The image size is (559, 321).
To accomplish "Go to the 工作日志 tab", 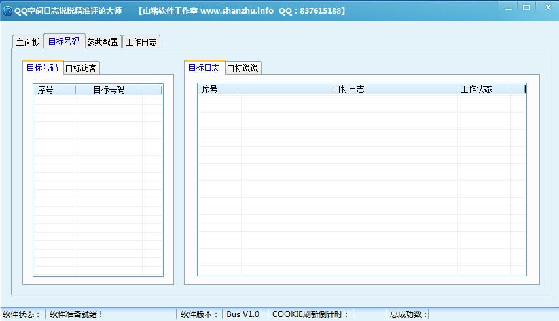I will (141, 42).
